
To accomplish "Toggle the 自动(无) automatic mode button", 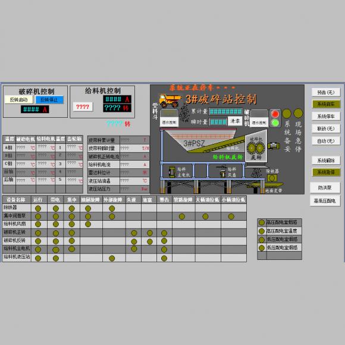I will coord(326,141).
